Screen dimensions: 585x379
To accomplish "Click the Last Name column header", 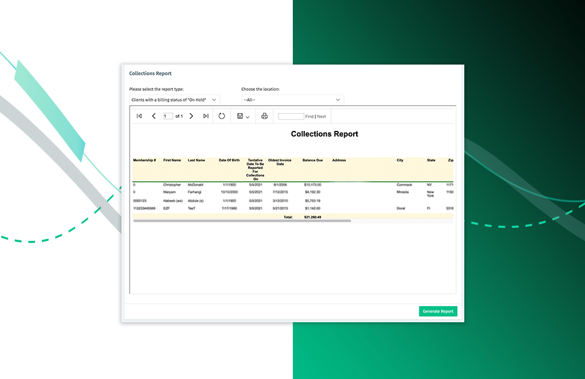I will tap(196, 160).
